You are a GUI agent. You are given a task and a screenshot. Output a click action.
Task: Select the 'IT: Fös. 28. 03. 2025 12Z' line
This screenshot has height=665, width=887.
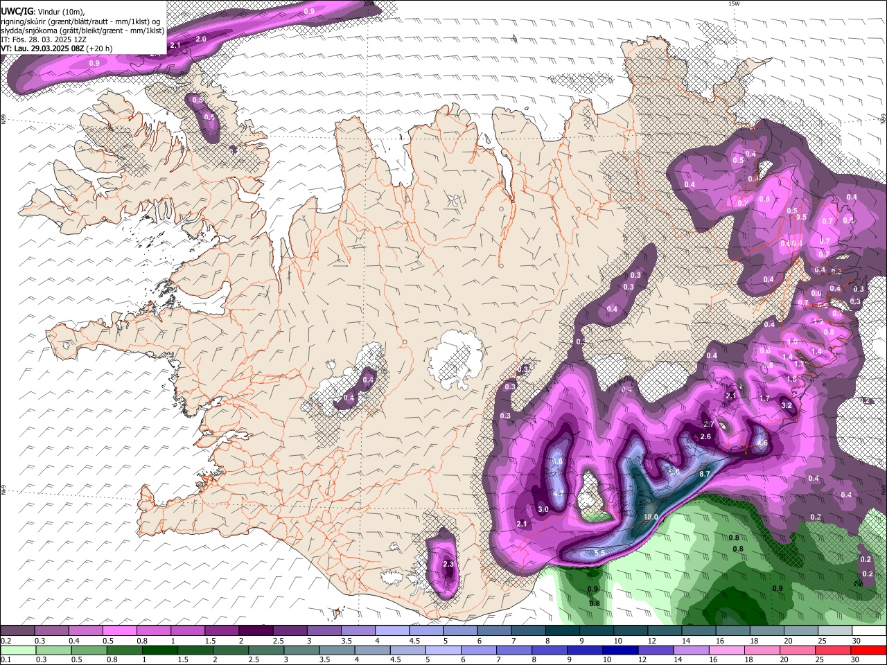click(x=45, y=39)
